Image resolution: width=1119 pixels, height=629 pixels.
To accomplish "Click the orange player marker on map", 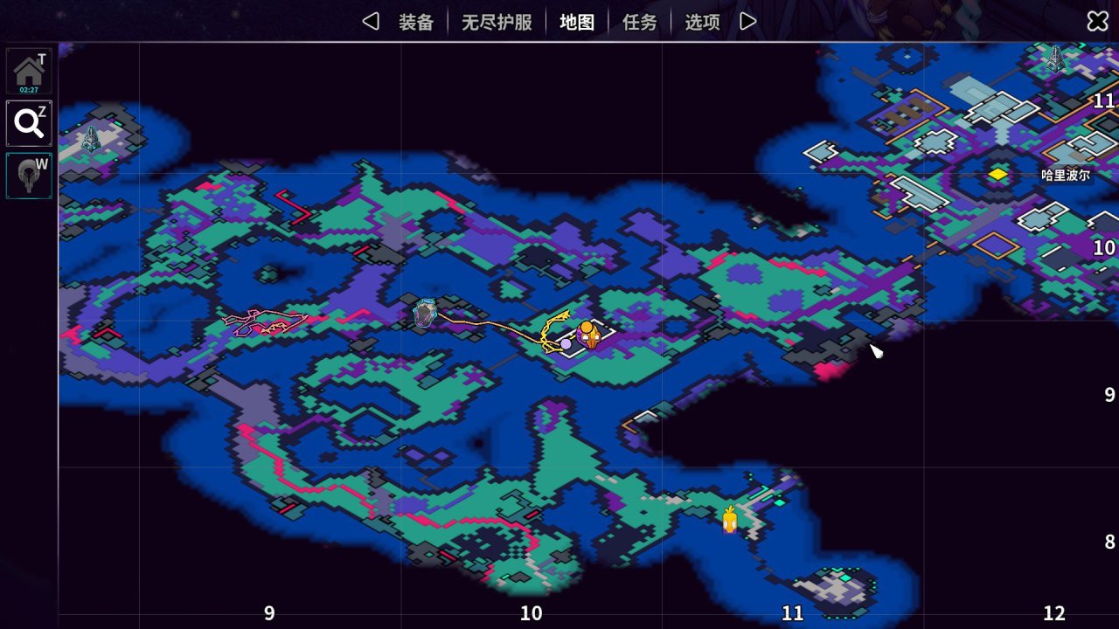I will point(589,334).
